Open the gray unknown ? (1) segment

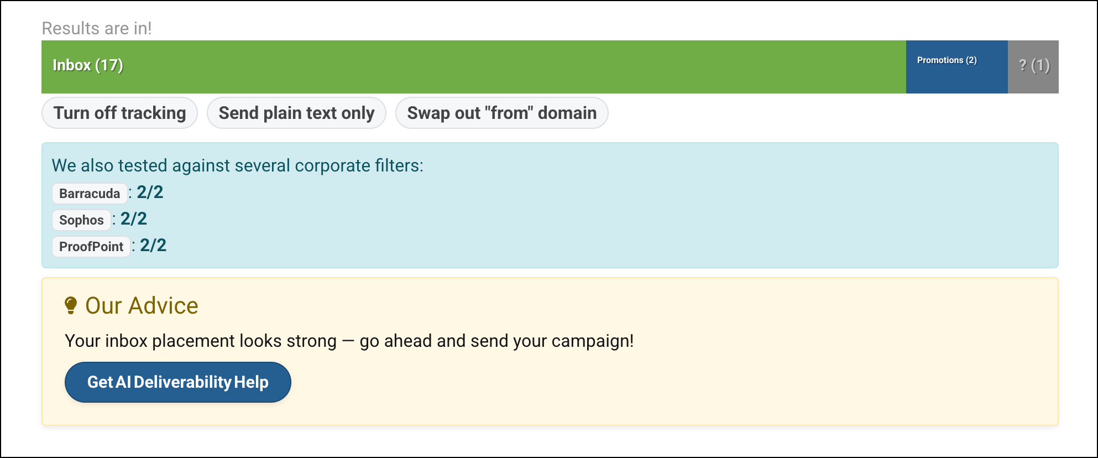coord(1033,67)
